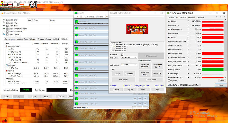
Task: Click the green PerfCap Reason Pwr bar
Action: pyautogui.click(x=213, y=69)
